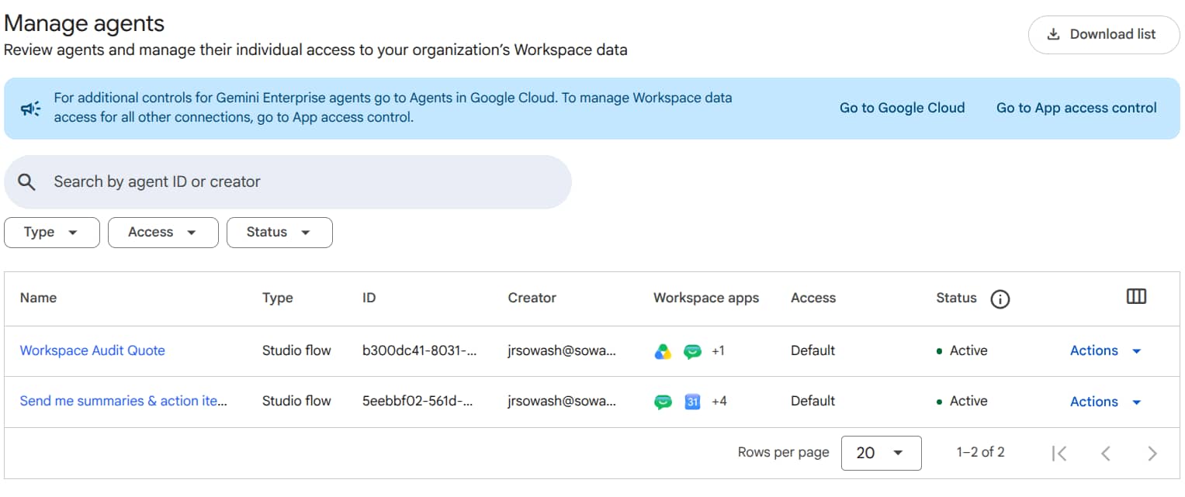Open Send me summaries & action items agent
The height and width of the screenshot is (497, 1185).
click(123, 401)
